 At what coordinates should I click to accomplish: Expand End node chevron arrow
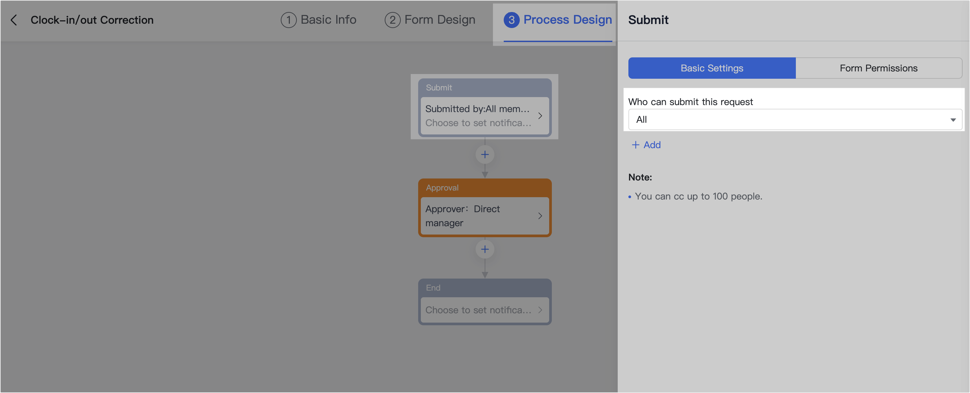[x=540, y=310]
